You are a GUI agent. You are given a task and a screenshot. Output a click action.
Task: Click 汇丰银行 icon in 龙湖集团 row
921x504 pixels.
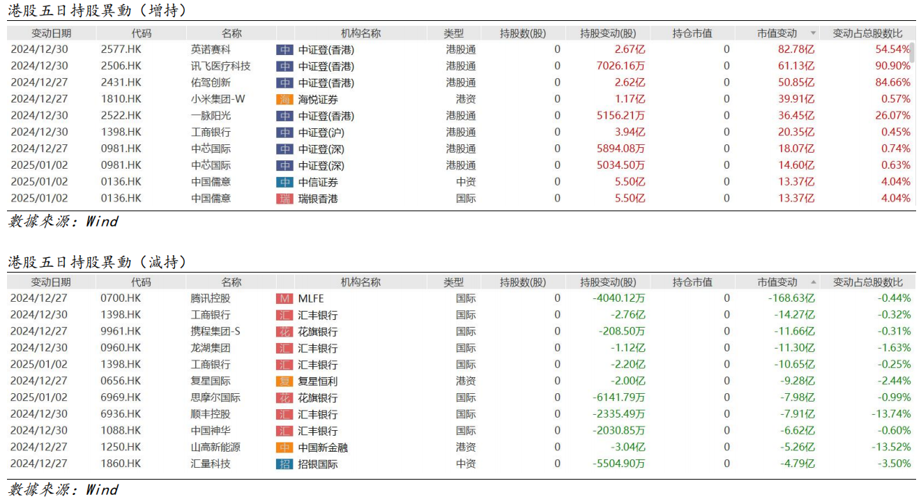click(284, 348)
